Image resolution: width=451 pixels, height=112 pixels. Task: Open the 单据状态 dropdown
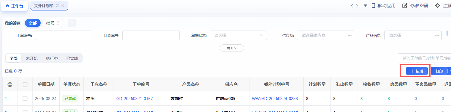tap(238, 35)
